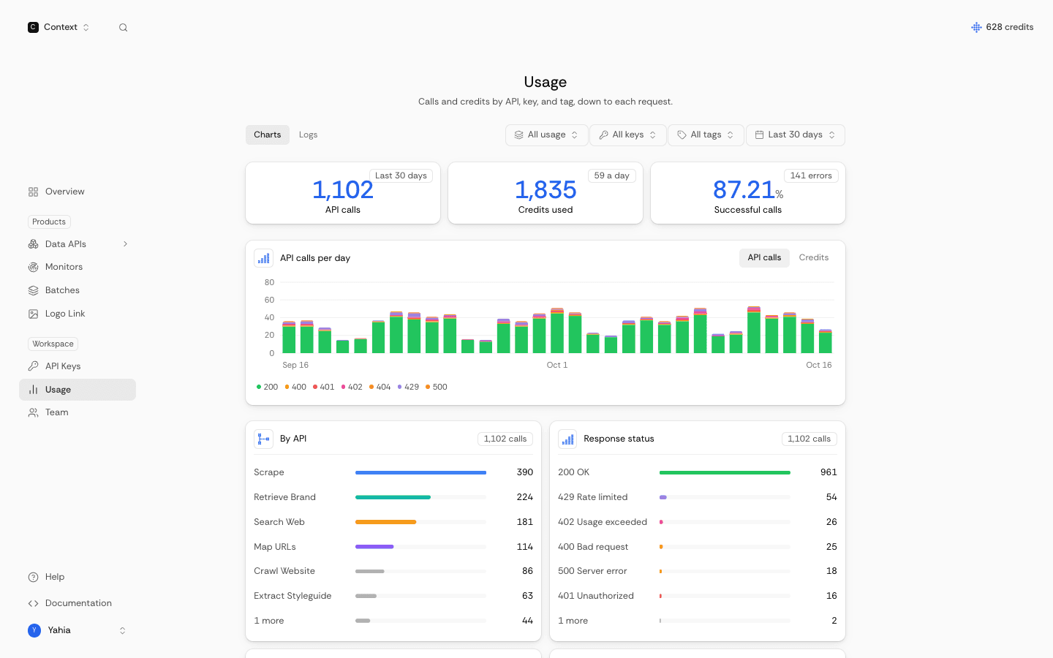Open the Context workspace switcher
The width and height of the screenshot is (1053, 658).
tap(58, 27)
